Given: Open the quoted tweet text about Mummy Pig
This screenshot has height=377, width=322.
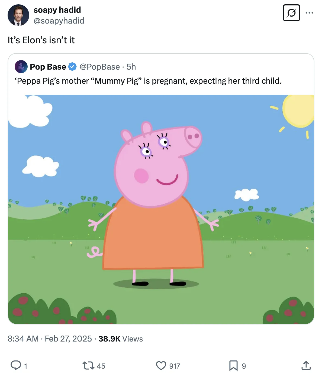Looking at the screenshot, I should pos(148,81).
